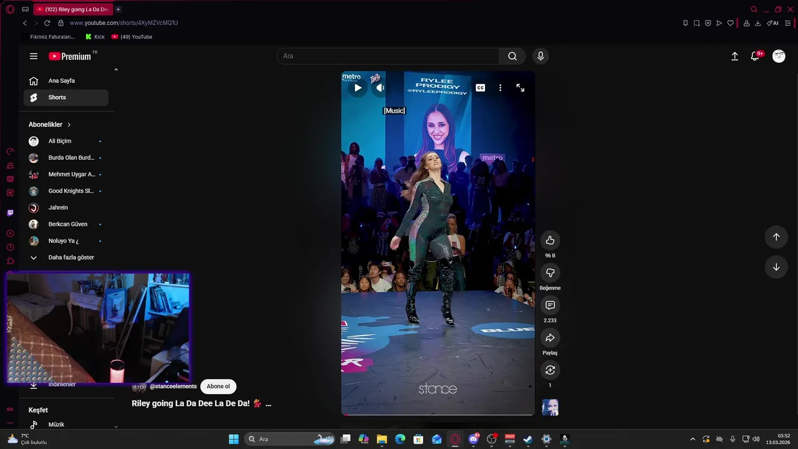This screenshot has width=798, height=449.
Task: Open the Easy Setup sliders icon
Action: click(788, 23)
